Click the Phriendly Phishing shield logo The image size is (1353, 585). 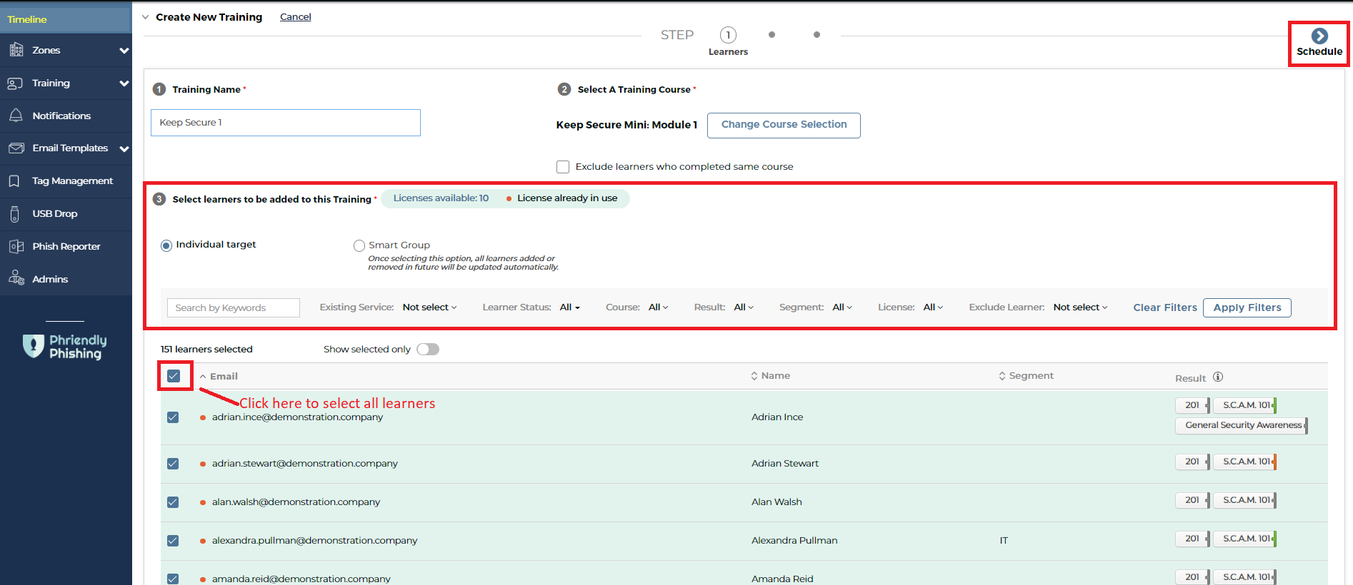pos(33,346)
